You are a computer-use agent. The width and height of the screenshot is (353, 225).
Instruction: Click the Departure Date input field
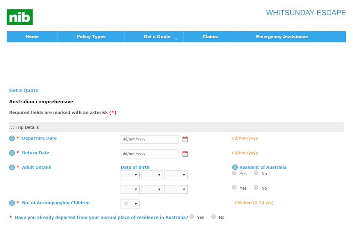[x=149, y=139]
